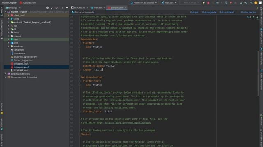Click the select-opened-file target icon in Project panel
Image resolution: width=263 pixels, height=147 pixels.
point(48,8)
